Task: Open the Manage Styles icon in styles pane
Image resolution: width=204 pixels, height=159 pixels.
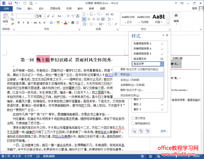Action: (148, 131)
